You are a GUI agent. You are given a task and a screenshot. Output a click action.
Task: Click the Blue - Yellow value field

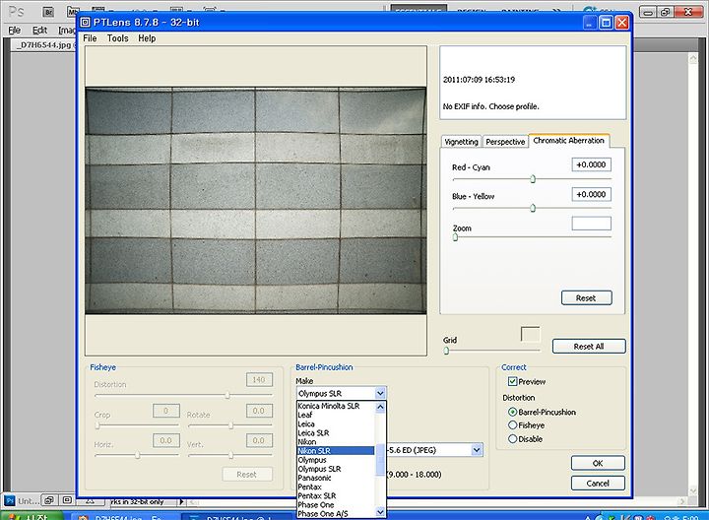(592, 194)
